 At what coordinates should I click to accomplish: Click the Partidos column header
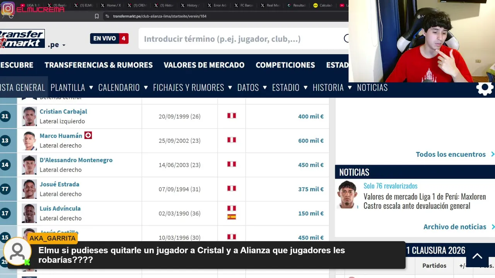click(434, 266)
